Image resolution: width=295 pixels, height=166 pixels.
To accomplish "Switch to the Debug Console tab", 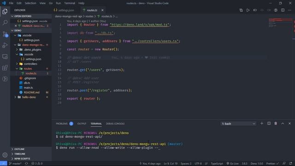I will [x=115, y=124].
